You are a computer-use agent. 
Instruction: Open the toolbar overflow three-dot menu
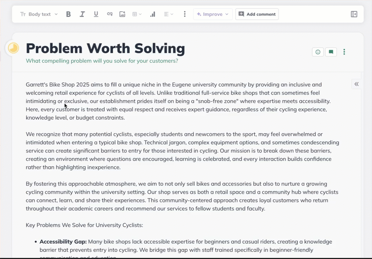click(185, 14)
